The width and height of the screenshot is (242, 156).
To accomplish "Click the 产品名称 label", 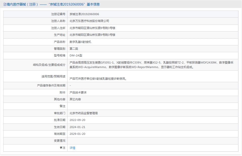I will tap(60, 42).
